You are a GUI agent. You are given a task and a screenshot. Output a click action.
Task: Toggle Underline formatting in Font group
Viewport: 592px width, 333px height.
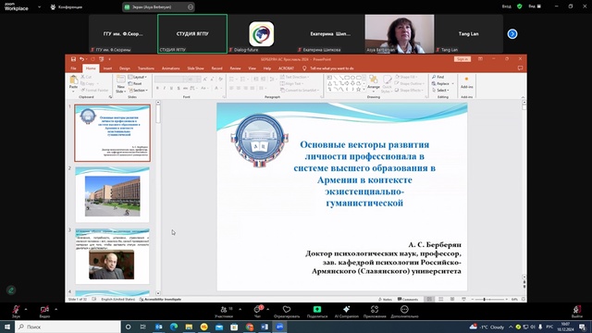[171, 89]
